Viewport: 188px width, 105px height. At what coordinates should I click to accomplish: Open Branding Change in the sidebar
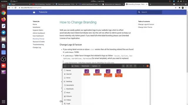(38, 39)
